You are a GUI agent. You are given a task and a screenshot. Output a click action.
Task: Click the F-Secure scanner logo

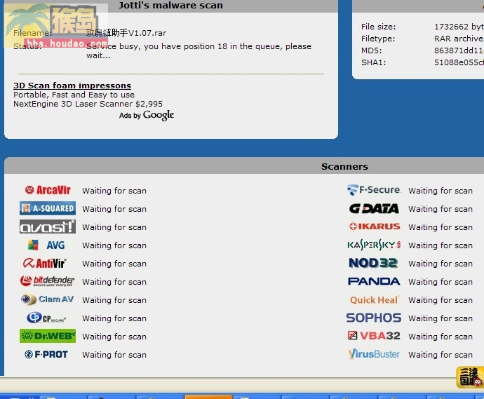point(374,190)
